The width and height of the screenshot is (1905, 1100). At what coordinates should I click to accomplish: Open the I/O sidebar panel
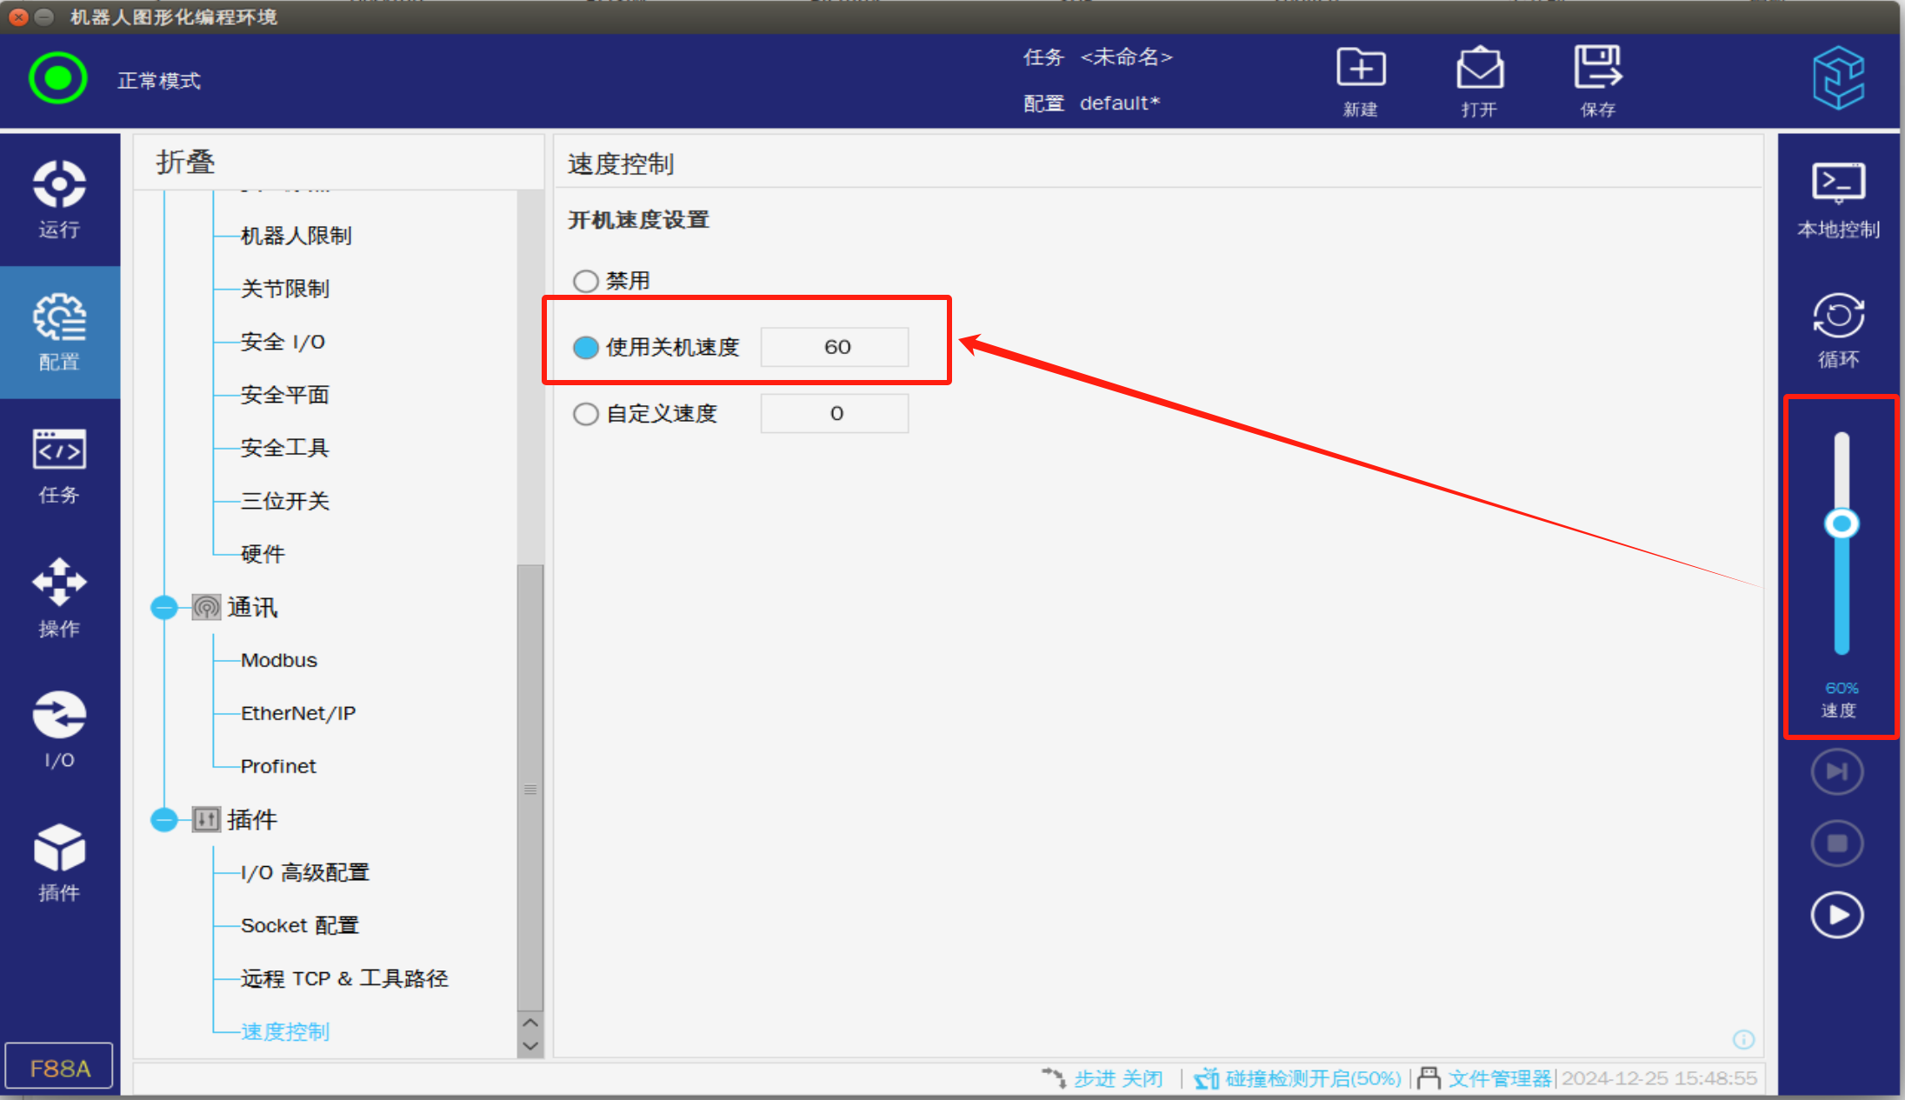59,730
